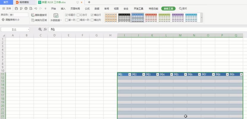Switch to the 开始 ribbon tab

coord(54,9)
